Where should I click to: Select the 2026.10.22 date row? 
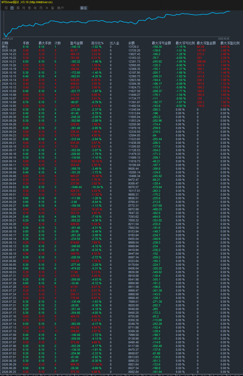click(9, 58)
